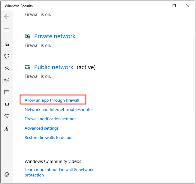Click Restore firewalls to default

(49, 137)
